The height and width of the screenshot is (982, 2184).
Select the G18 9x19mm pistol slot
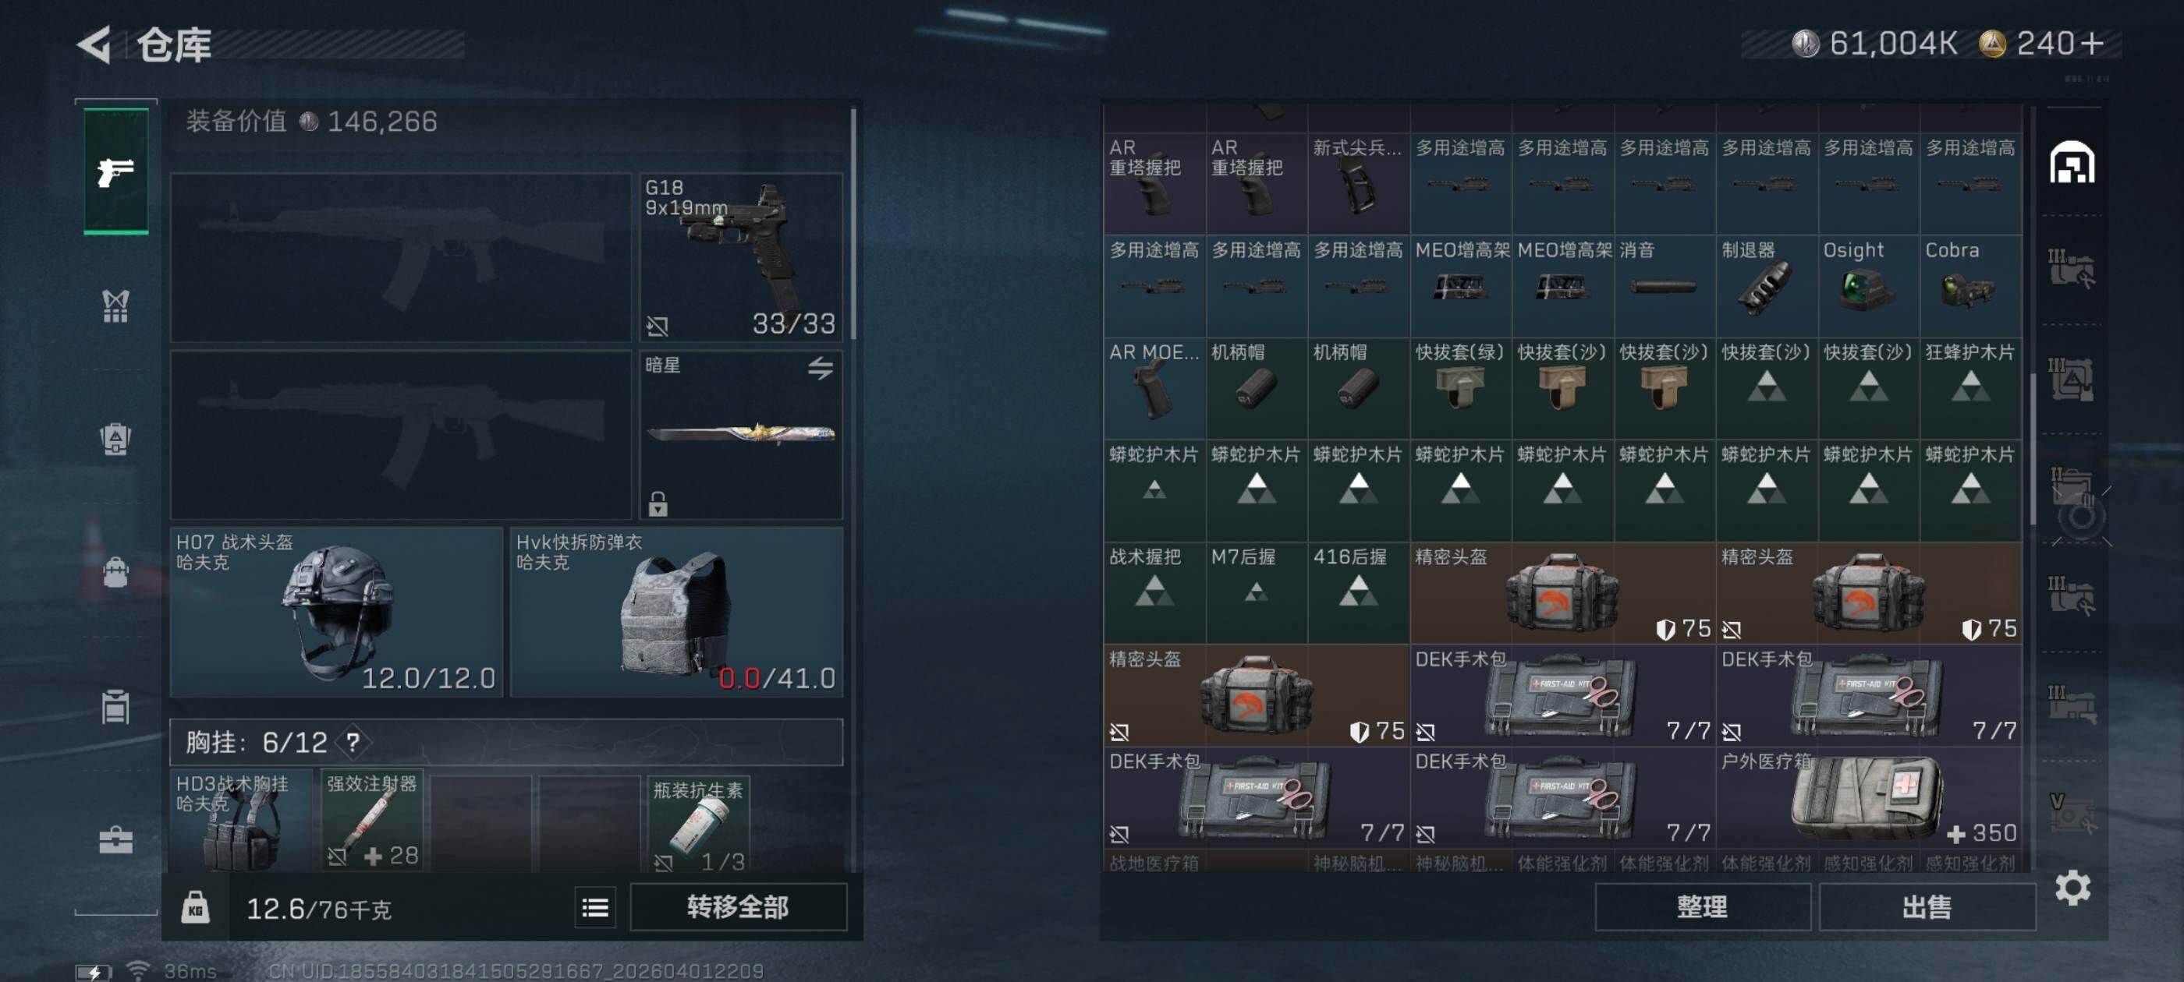[x=740, y=256]
